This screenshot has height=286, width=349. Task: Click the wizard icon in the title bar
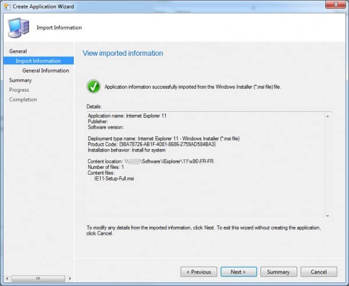6,5
